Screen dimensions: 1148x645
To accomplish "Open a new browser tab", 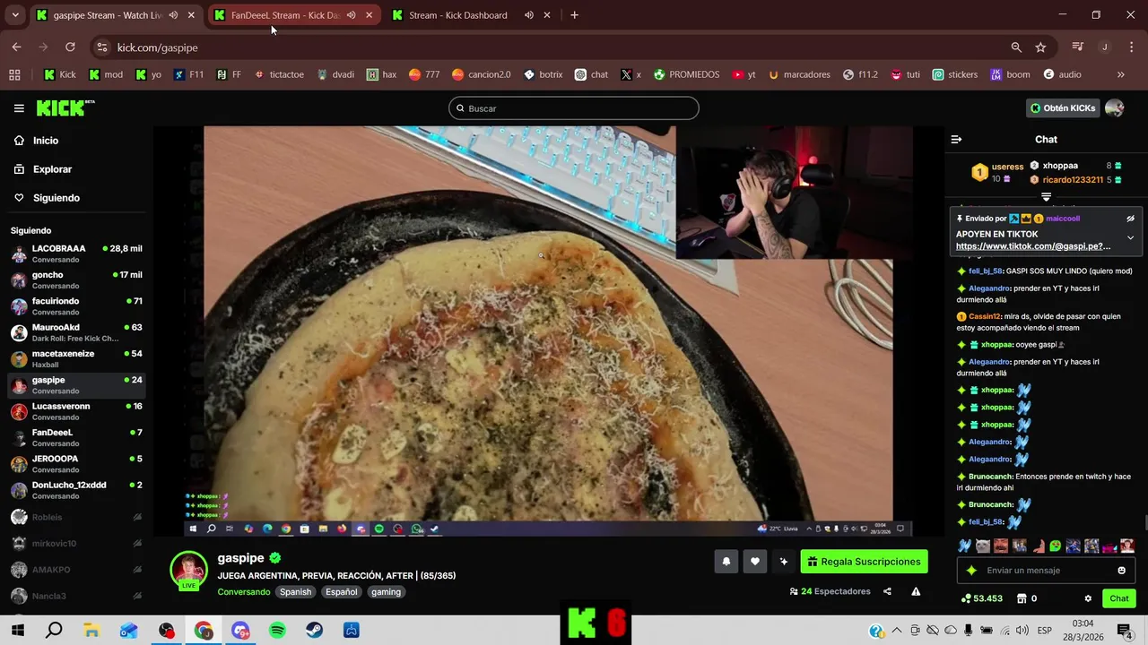I will [574, 15].
